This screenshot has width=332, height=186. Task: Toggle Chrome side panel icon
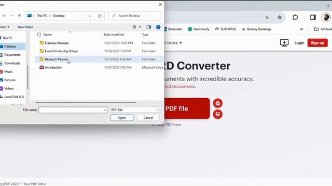click(x=313, y=17)
